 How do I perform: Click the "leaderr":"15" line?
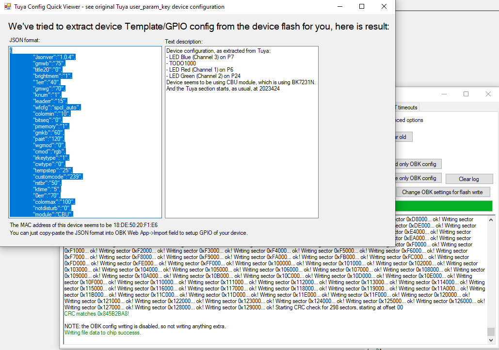point(50,101)
